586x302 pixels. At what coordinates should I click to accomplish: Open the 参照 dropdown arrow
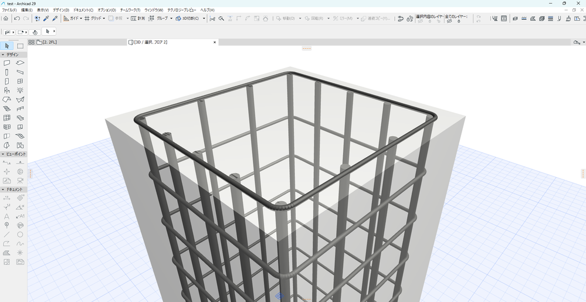[127, 18]
